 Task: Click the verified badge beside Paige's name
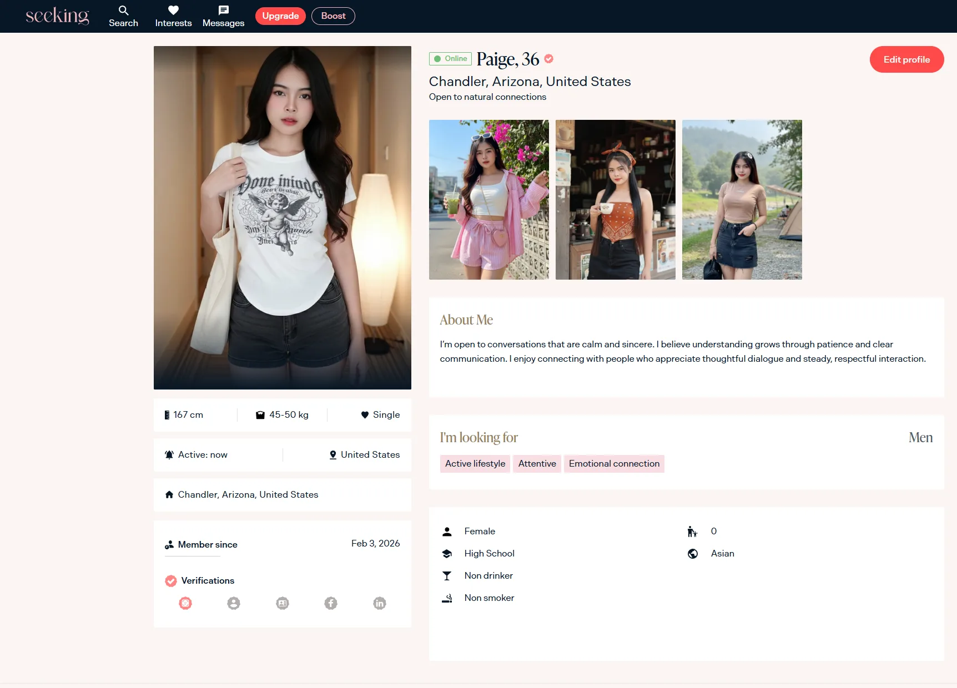pyautogui.click(x=548, y=59)
